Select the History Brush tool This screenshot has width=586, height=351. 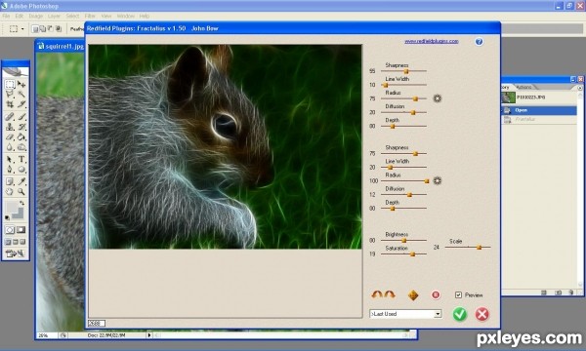click(21, 127)
